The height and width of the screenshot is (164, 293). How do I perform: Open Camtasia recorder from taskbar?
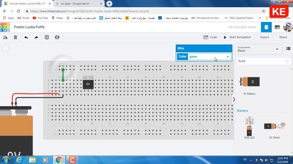pyautogui.click(x=72, y=160)
